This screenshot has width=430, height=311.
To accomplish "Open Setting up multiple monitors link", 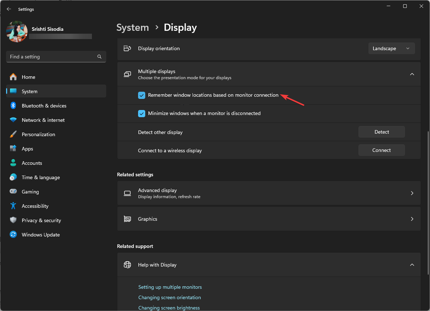I will click(x=170, y=287).
